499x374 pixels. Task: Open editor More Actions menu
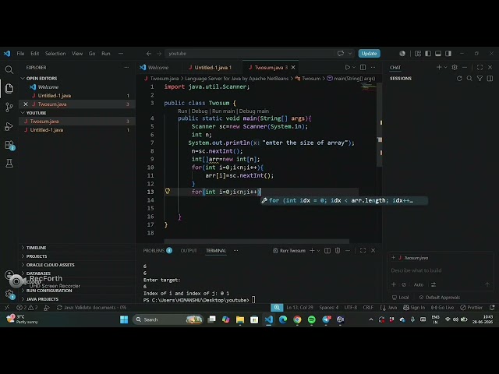[x=373, y=68]
